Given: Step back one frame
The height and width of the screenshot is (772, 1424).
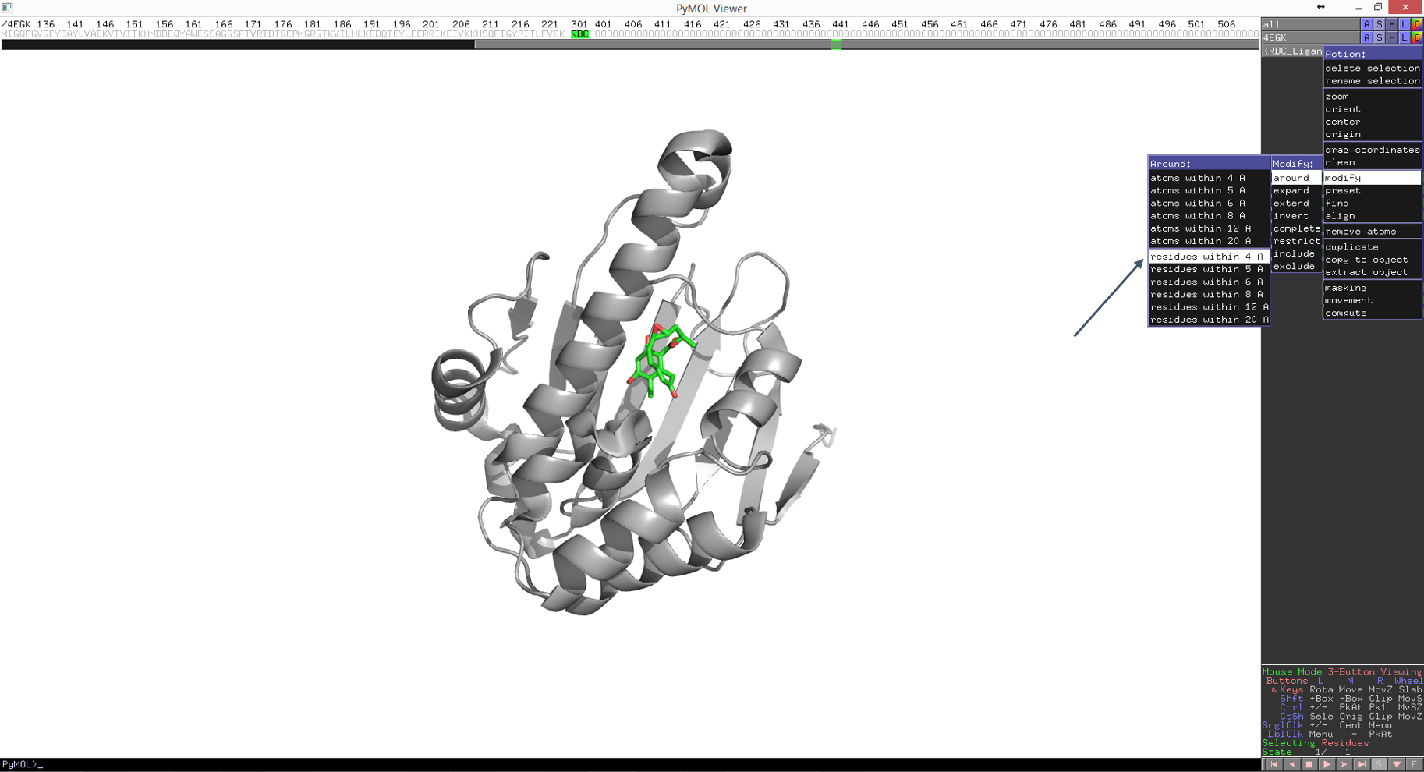Looking at the screenshot, I should (1291, 765).
